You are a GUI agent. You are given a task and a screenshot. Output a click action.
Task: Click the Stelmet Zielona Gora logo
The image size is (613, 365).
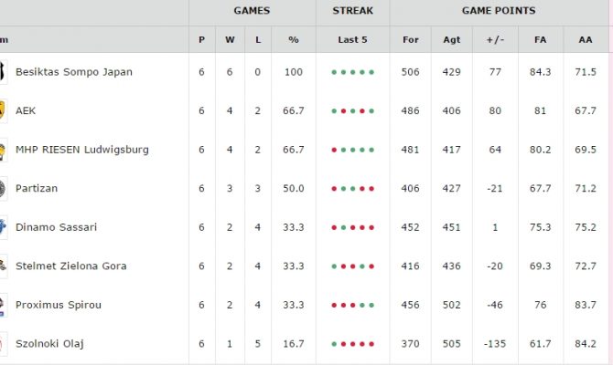3,266
